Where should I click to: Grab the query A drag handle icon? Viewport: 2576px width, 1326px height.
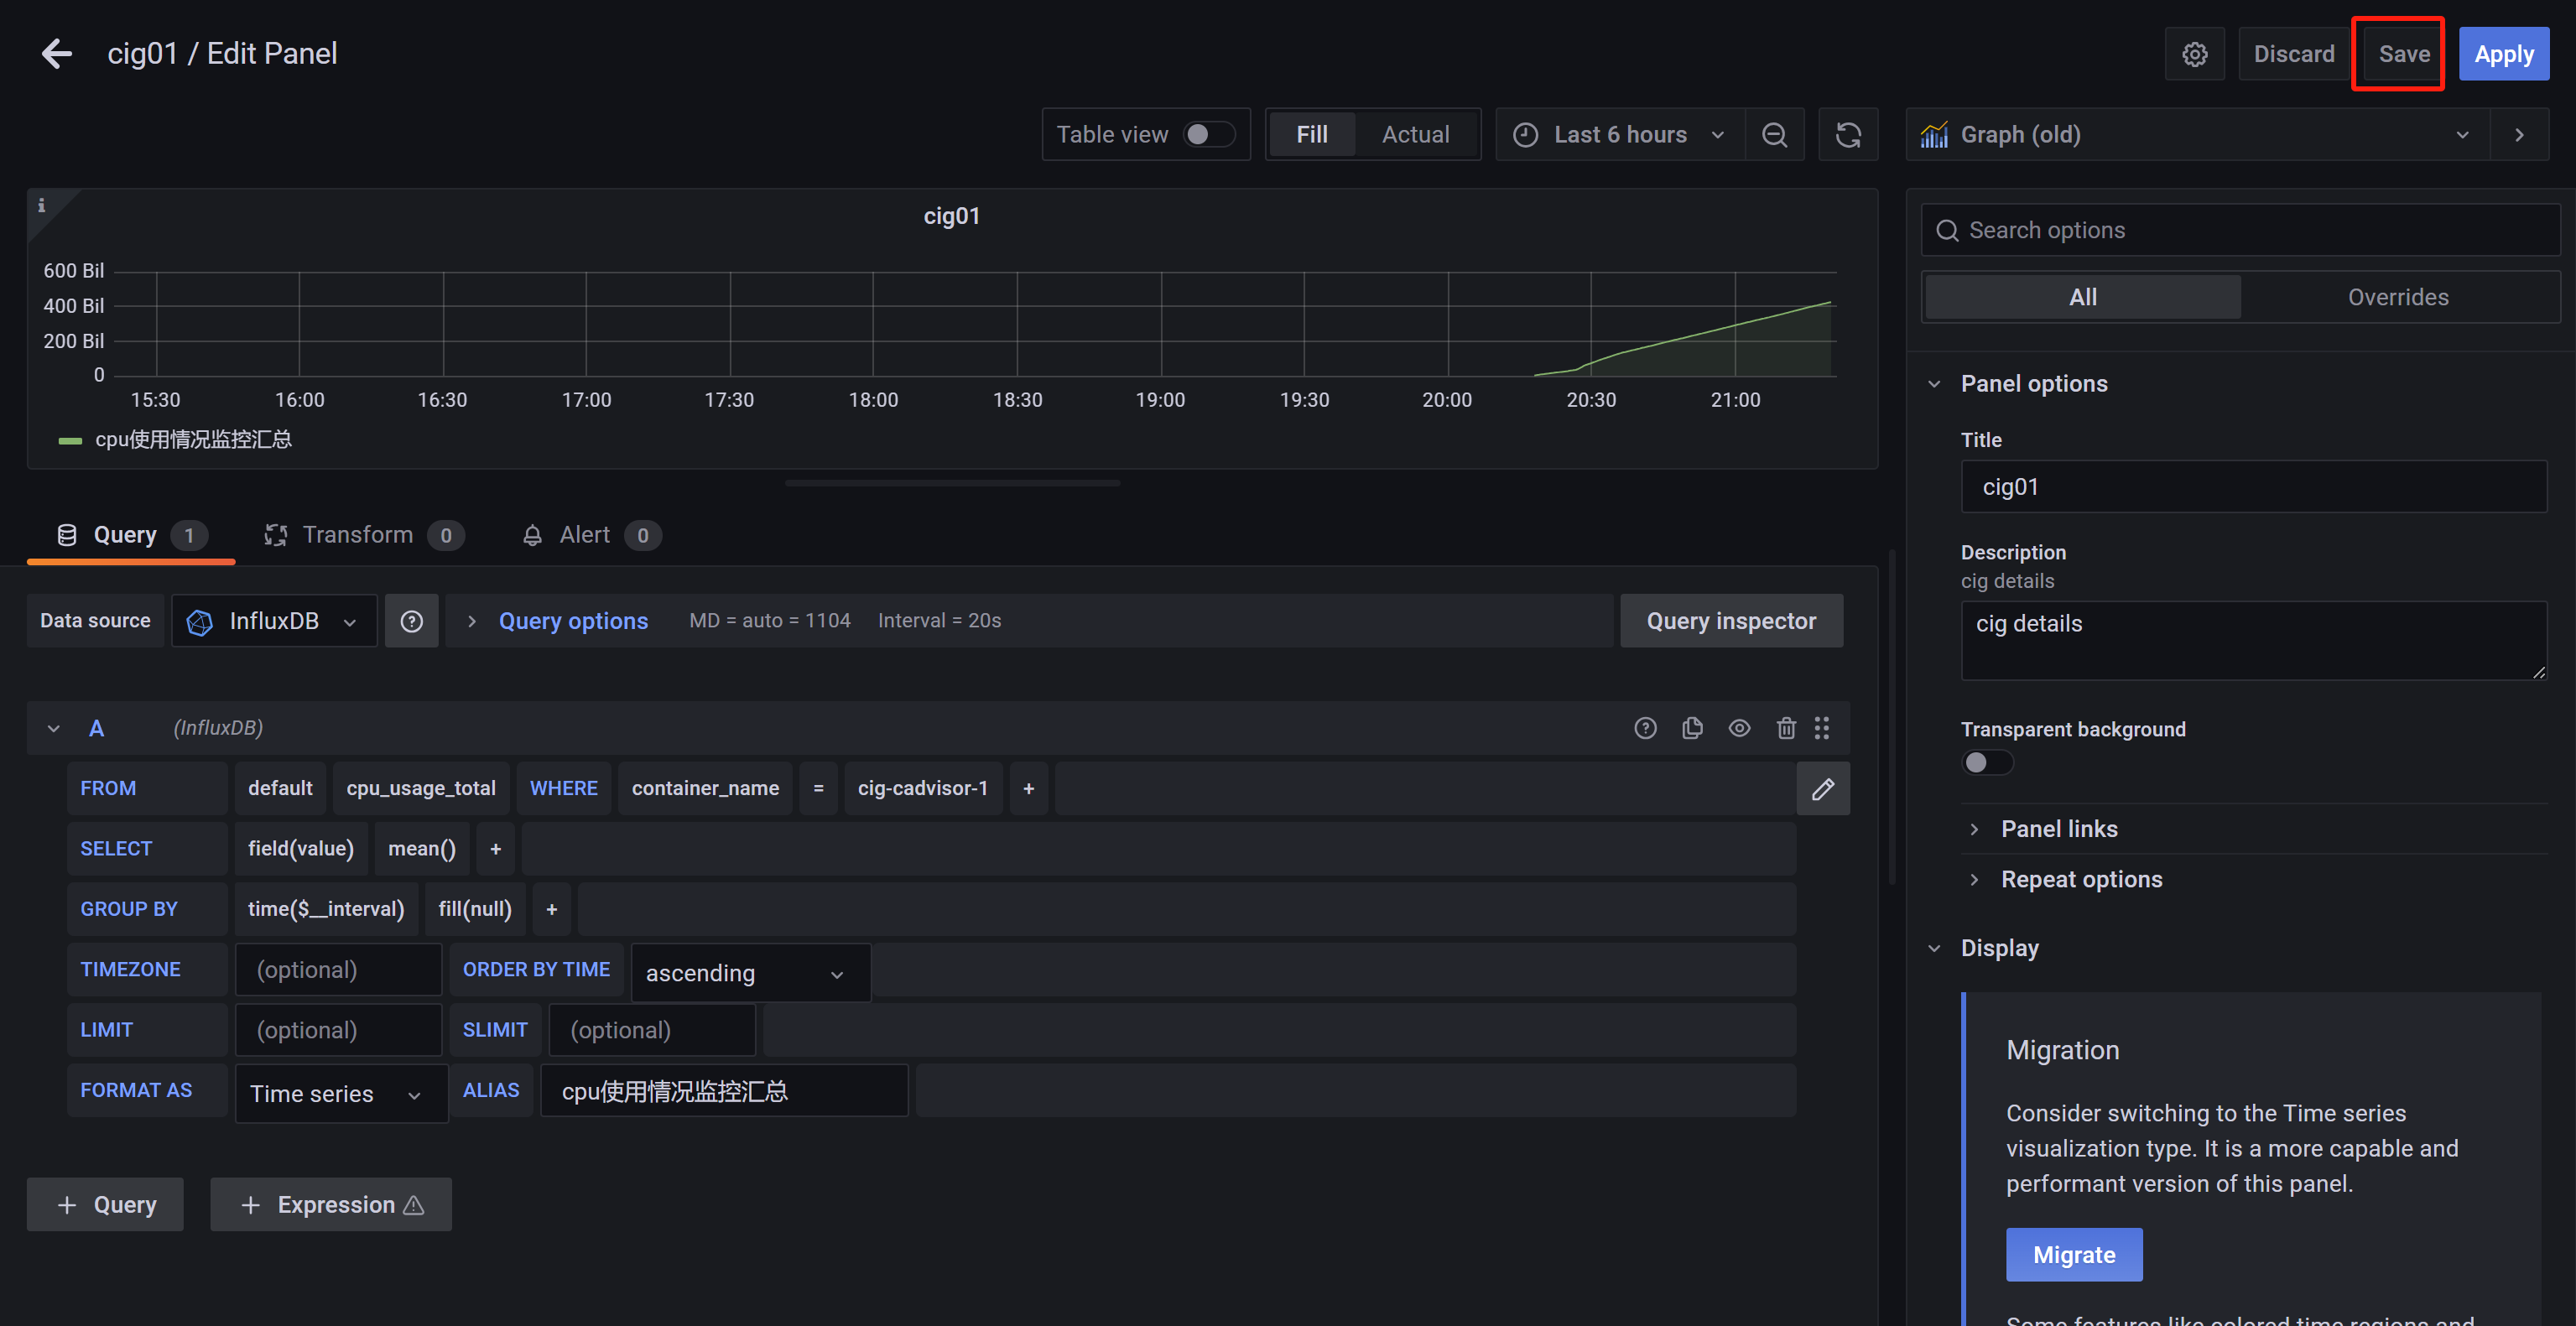tap(1822, 728)
